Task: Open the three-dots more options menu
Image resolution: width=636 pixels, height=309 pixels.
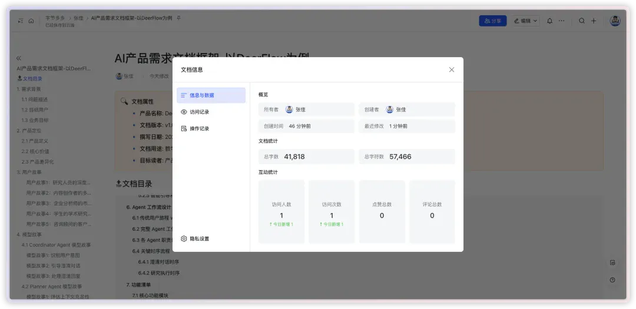Action: click(561, 21)
